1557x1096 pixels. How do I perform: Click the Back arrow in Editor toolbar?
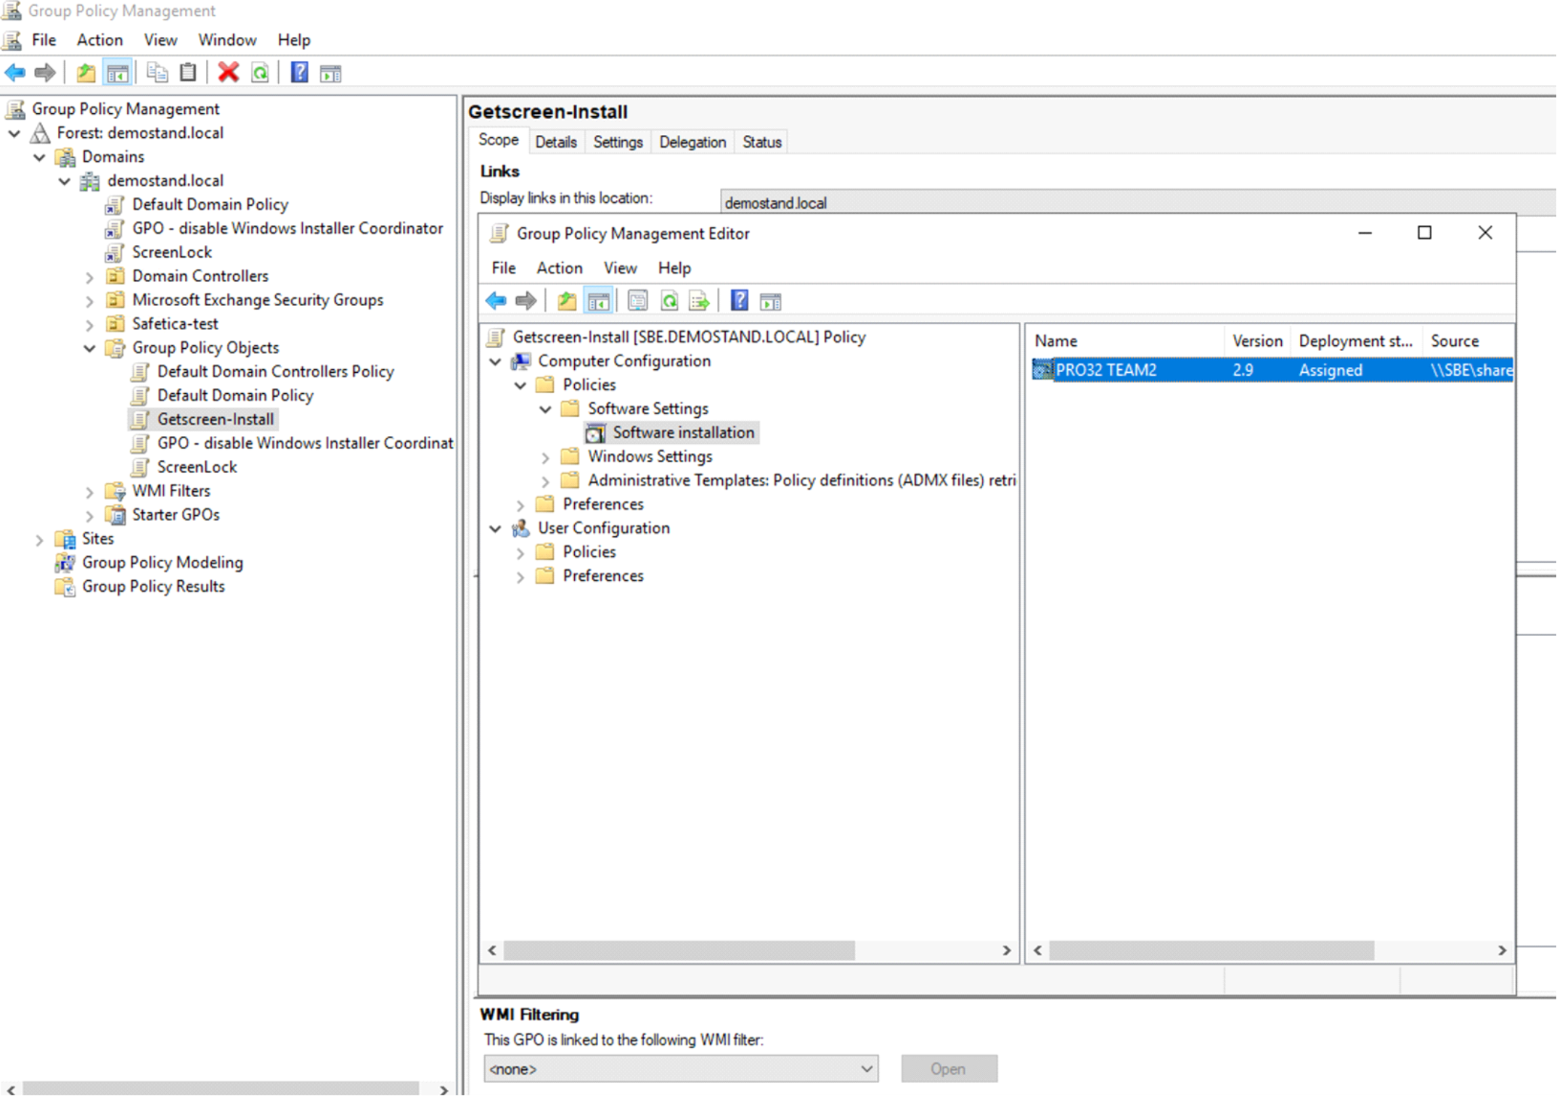(496, 300)
